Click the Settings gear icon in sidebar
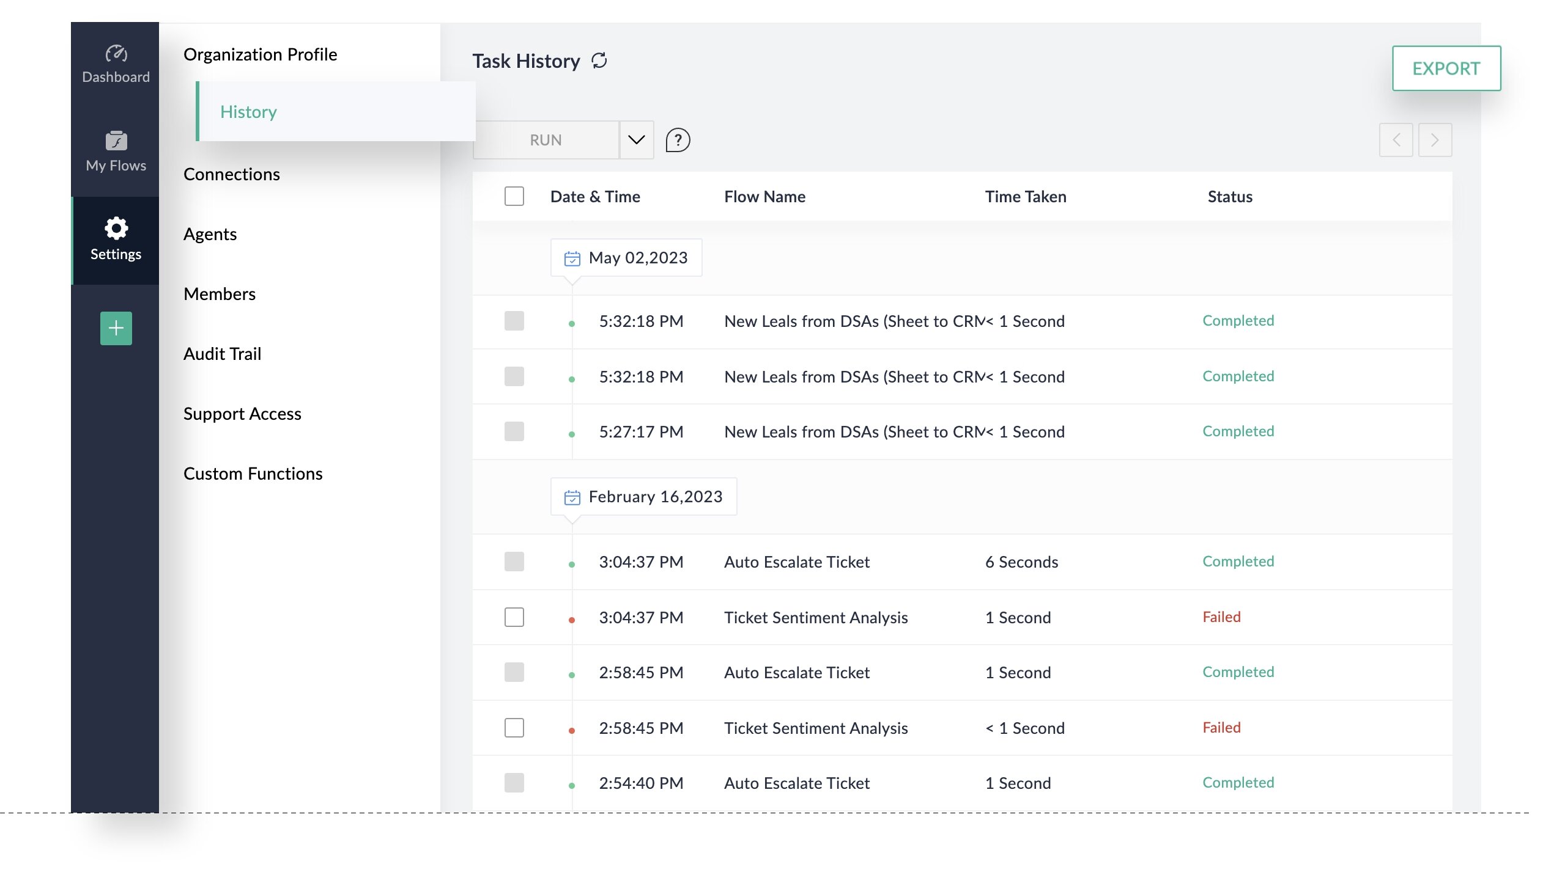This screenshot has width=1543, height=875. click(114, 228)
